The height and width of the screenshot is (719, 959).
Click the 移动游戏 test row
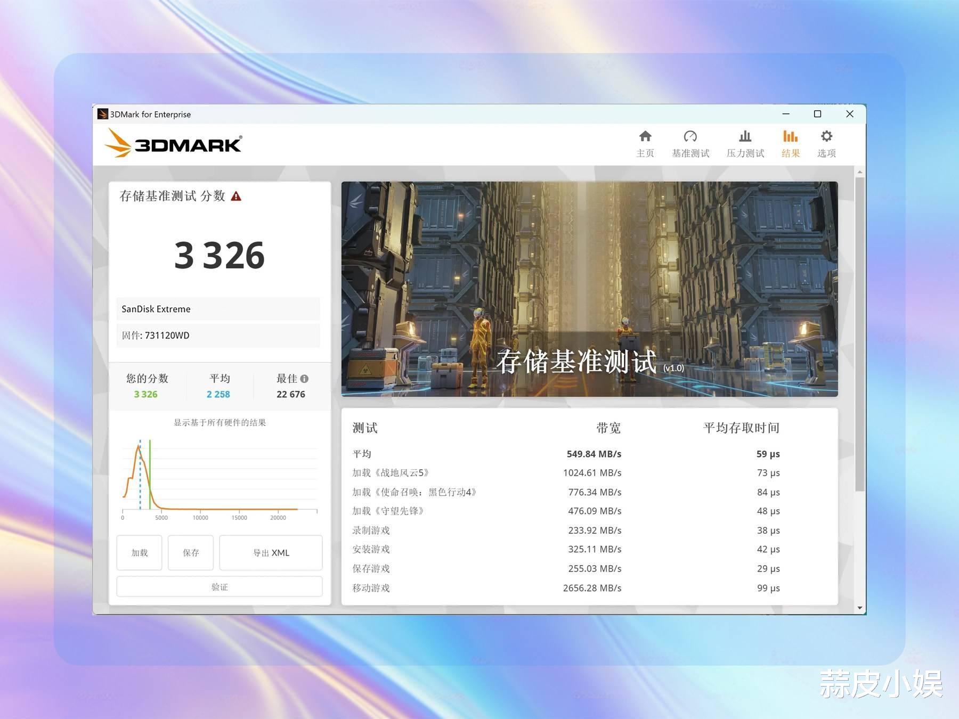566,588
